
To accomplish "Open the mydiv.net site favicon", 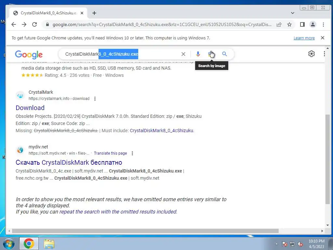I will click(x=20, y=150).
